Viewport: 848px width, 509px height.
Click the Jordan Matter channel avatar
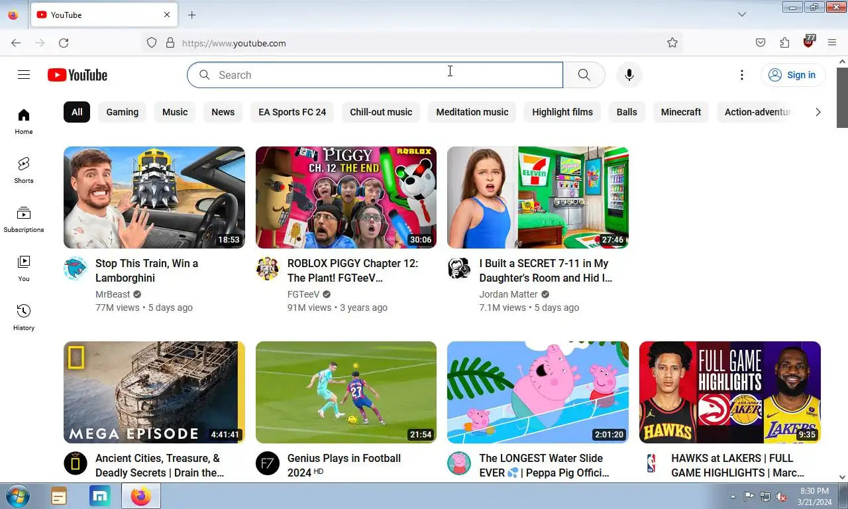459,268
